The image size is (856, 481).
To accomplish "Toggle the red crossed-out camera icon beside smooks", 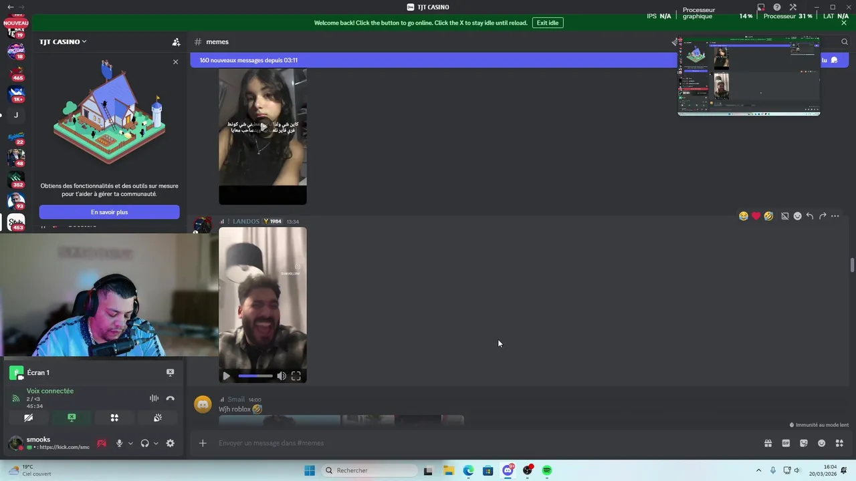I will 102,443.
